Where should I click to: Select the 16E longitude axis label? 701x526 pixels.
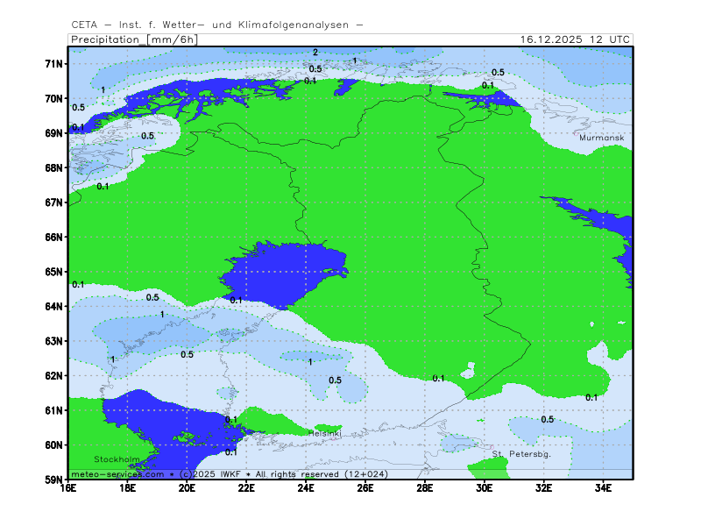click(68, 488)
